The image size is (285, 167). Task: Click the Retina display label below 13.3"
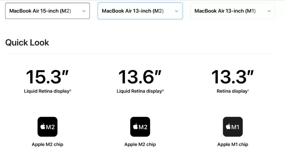click(232, 91)
